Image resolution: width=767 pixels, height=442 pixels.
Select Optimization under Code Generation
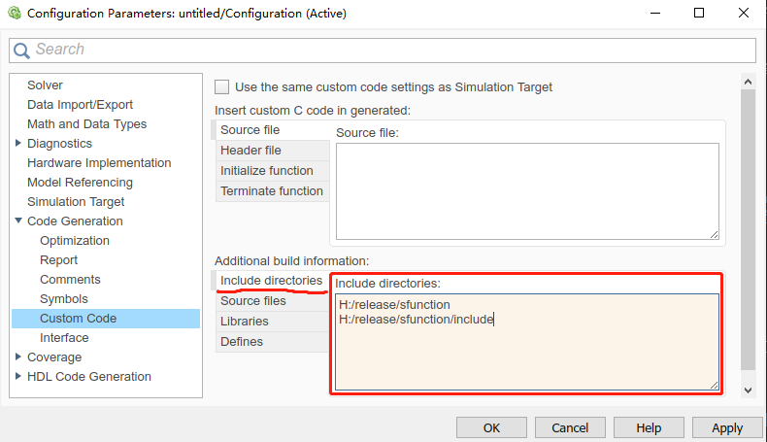tap(75, 241)
